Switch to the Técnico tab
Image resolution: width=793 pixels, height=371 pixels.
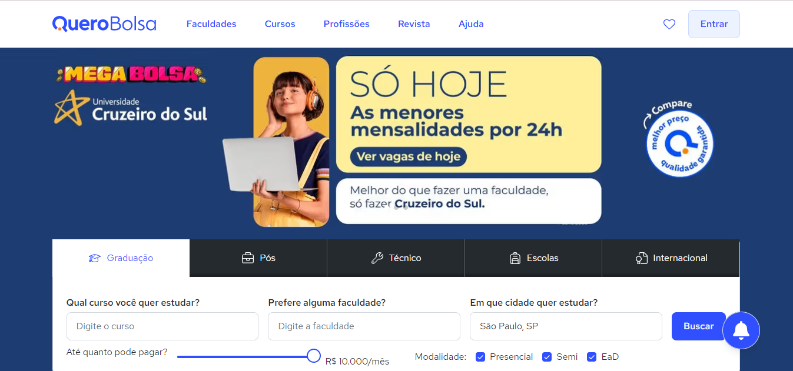click(x=396, y=258)
